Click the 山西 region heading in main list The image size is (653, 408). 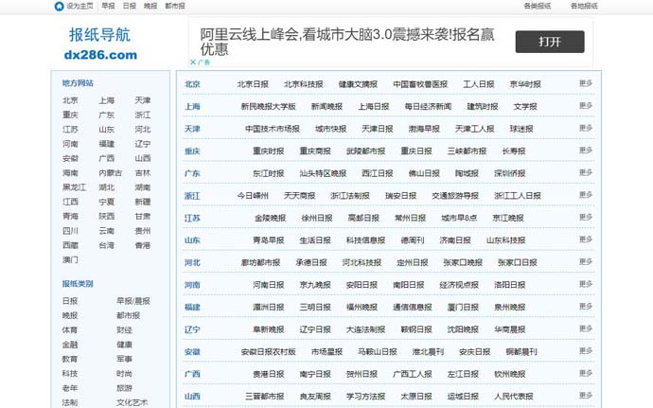tap(192, 397)
